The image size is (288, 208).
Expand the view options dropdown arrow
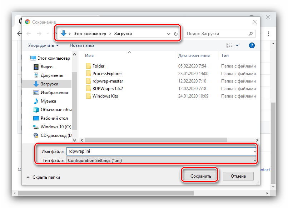click(237, 45)
